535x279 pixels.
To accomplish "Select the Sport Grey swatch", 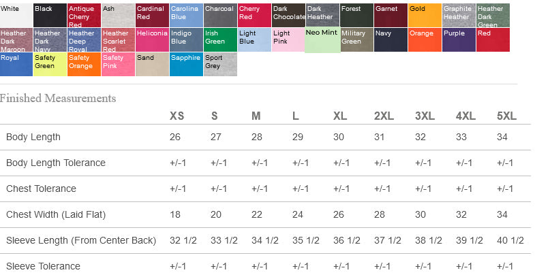I will pos(220,65).
